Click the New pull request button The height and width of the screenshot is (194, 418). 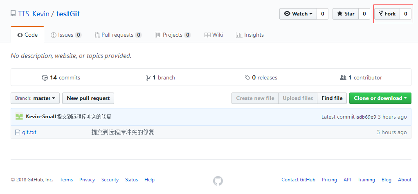click(88, 98)
